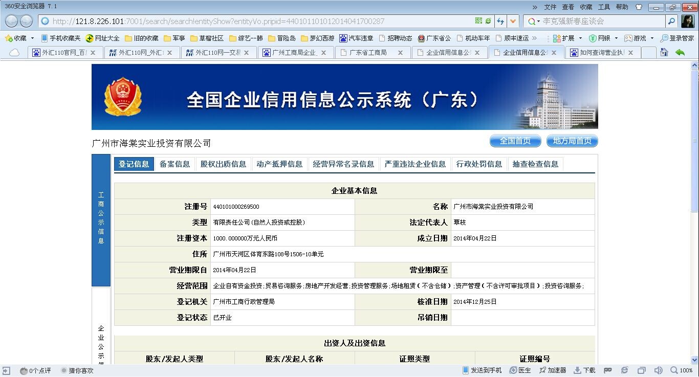Screen dimensions: 699x377
Task: Select the 严重违法企业信息 tab
Action: (415, 164)
